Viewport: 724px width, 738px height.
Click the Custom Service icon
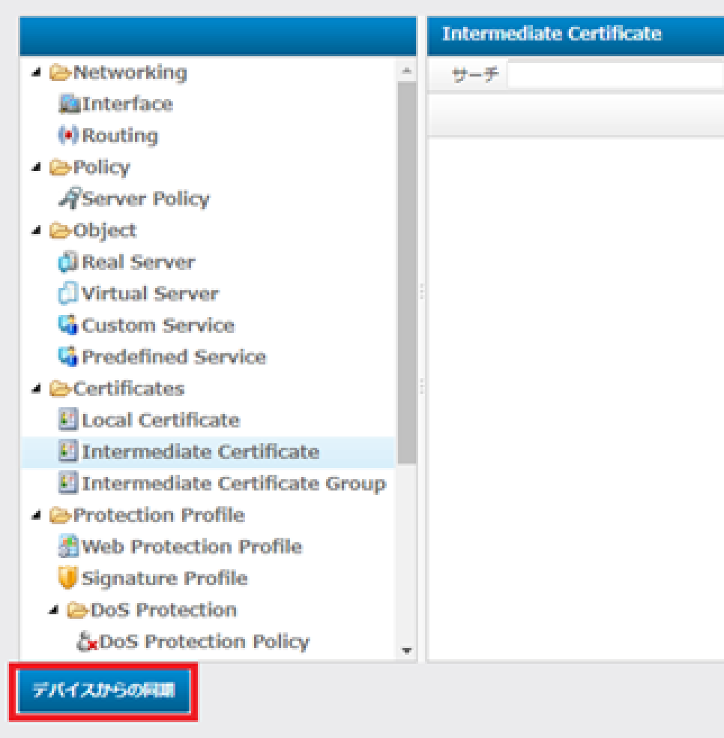point(68,325)
